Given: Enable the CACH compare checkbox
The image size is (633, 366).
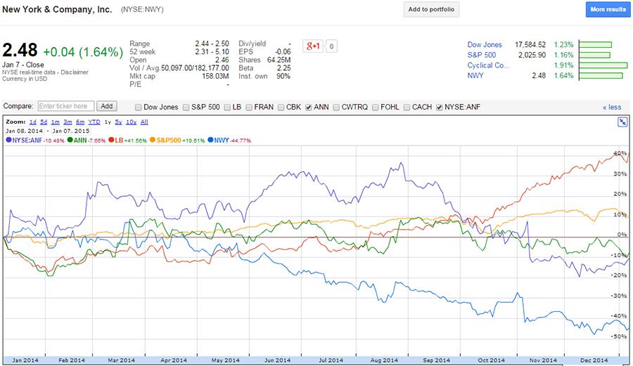Looking at the screenshot, I should (x=407, y=107).
